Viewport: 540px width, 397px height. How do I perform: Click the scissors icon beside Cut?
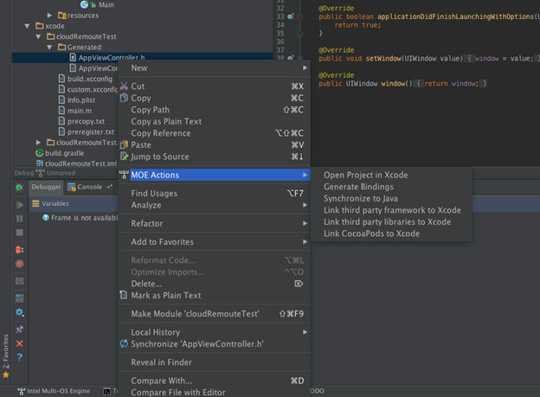pos(124,86)
